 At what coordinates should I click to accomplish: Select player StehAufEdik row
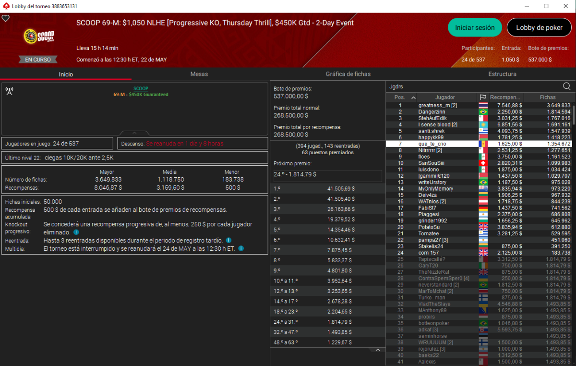tap(479, 118)
